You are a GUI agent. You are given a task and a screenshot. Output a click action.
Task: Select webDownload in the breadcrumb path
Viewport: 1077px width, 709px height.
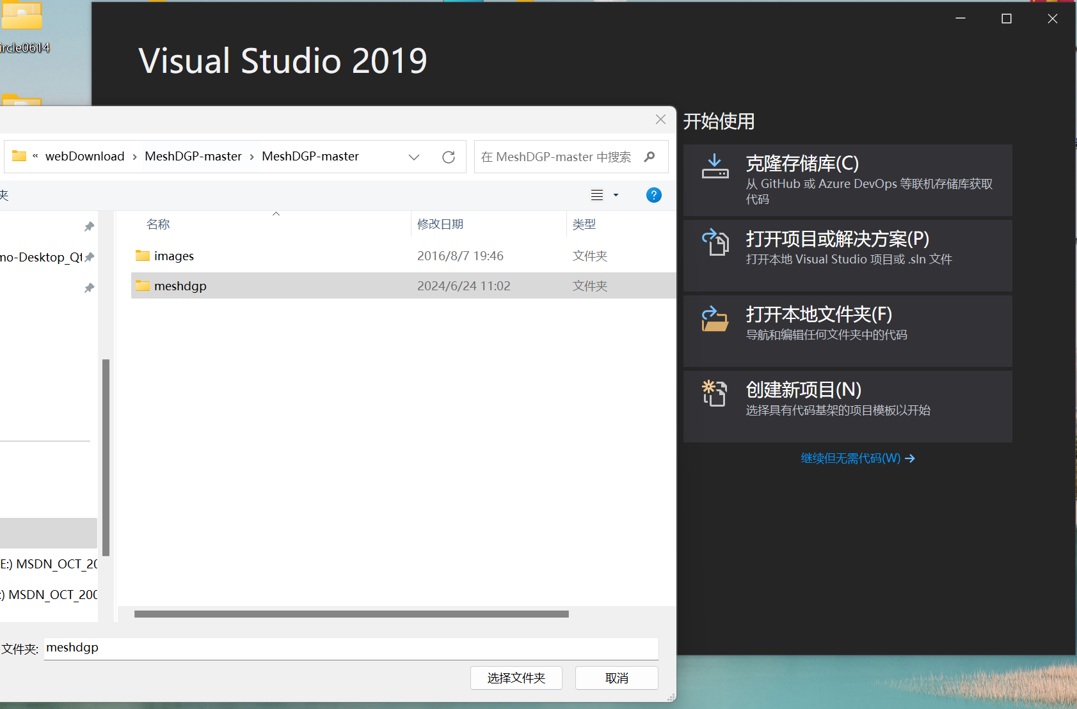click(x=84, y=156)
